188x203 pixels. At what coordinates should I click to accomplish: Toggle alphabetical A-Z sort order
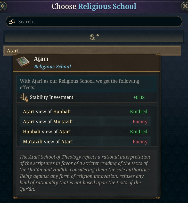pos(92,37)
